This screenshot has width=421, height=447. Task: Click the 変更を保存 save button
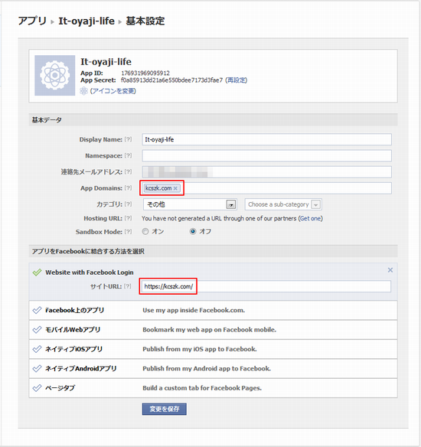point(165,409)
